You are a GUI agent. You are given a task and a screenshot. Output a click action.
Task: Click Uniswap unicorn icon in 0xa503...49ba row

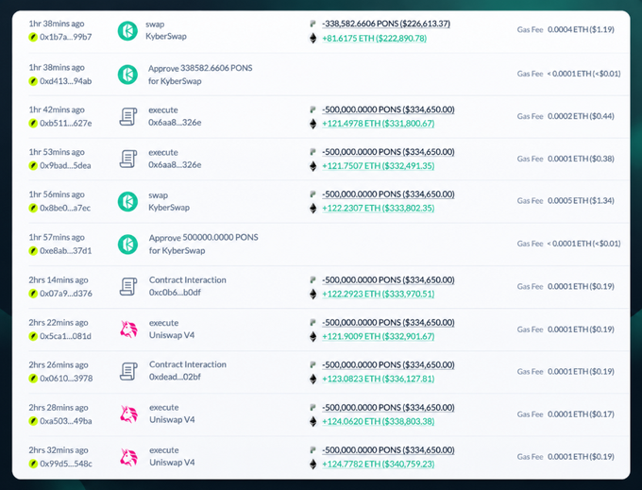click(128, 414)
